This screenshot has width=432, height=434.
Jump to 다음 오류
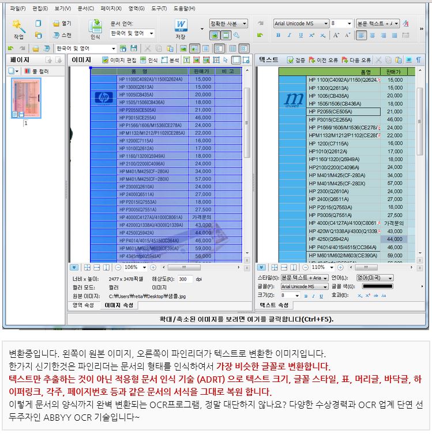(356, 60)
